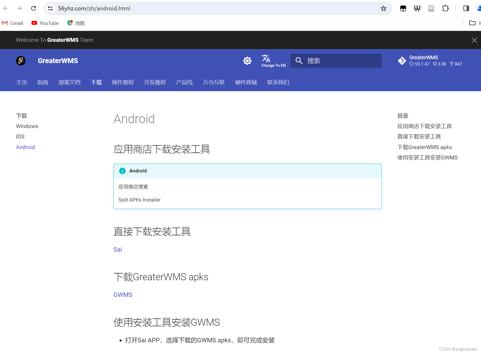Reload the current page
The height and width of the screenshot is (354, 481).
point(34,8)
